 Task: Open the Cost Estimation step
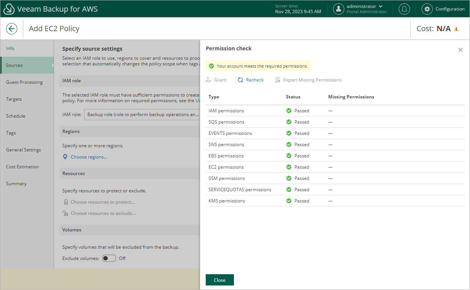pos(23,167)
